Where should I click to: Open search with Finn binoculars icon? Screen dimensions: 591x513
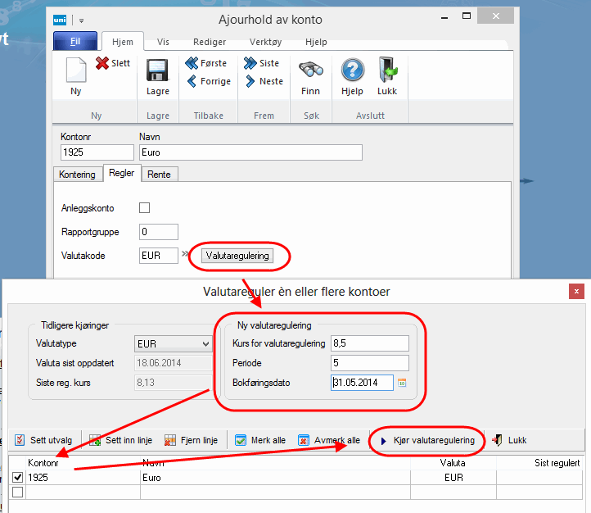(x=311, y=71)
